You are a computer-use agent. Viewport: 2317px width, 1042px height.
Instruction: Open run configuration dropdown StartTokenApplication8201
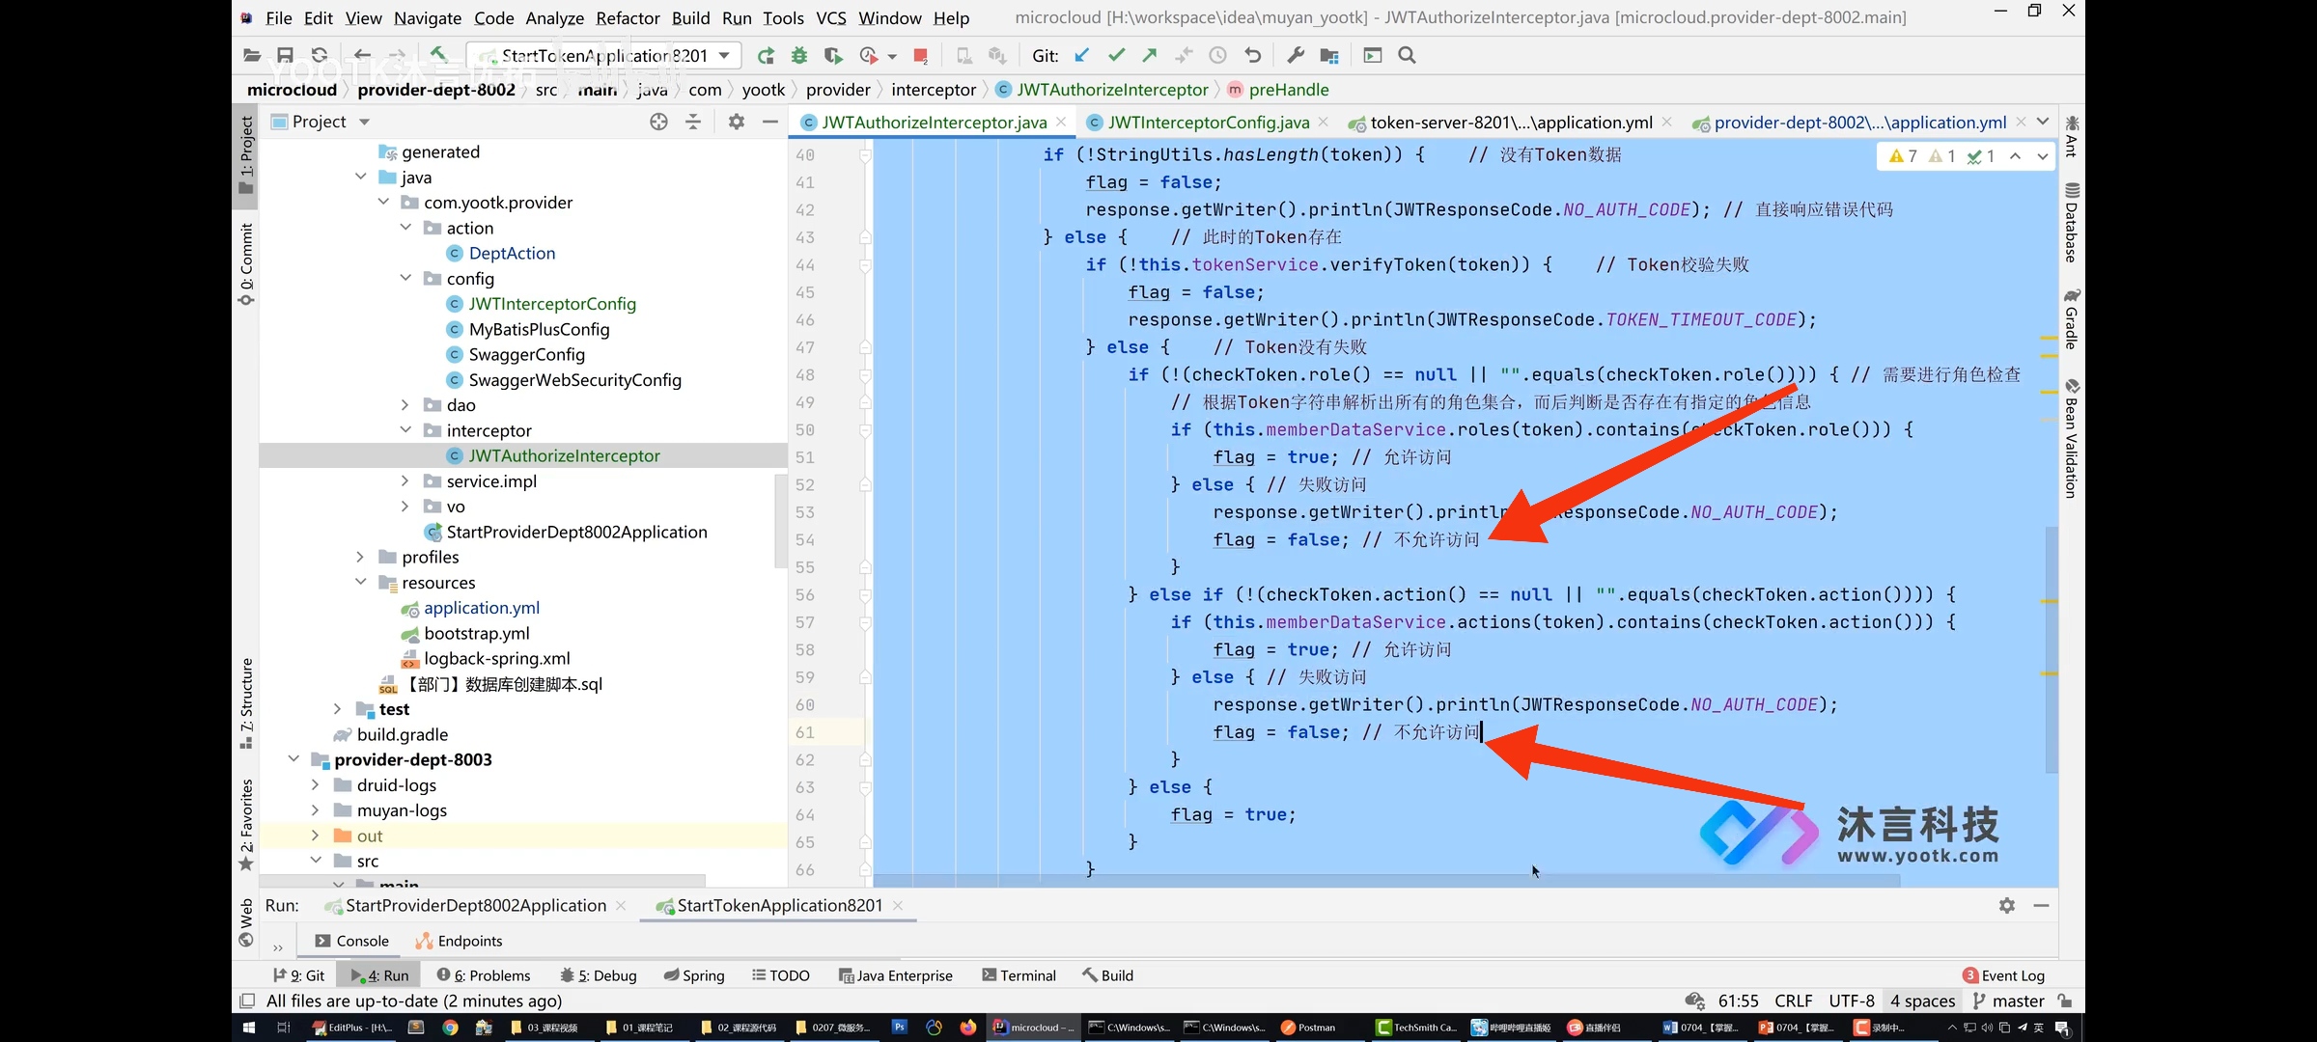(603, 55)
